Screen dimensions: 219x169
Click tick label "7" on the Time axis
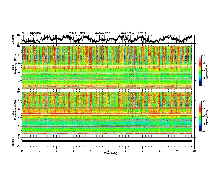click(143, 151)
